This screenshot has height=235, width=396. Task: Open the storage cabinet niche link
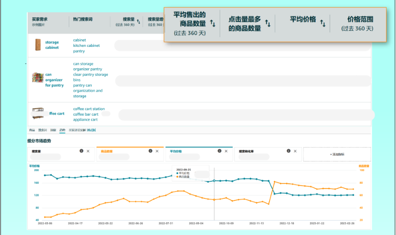[52, 45]
